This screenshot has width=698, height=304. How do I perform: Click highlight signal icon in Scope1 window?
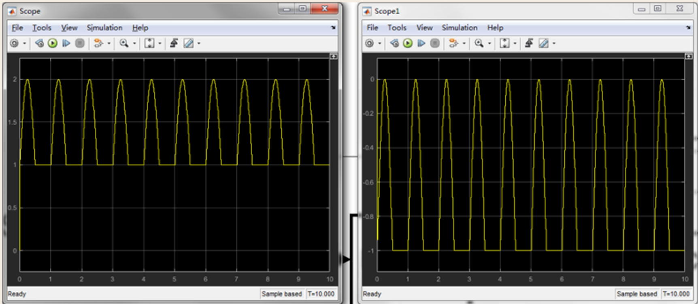[453, 43]
